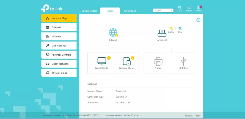Click the USB Disk icon
245x119 pixels.
183,61
